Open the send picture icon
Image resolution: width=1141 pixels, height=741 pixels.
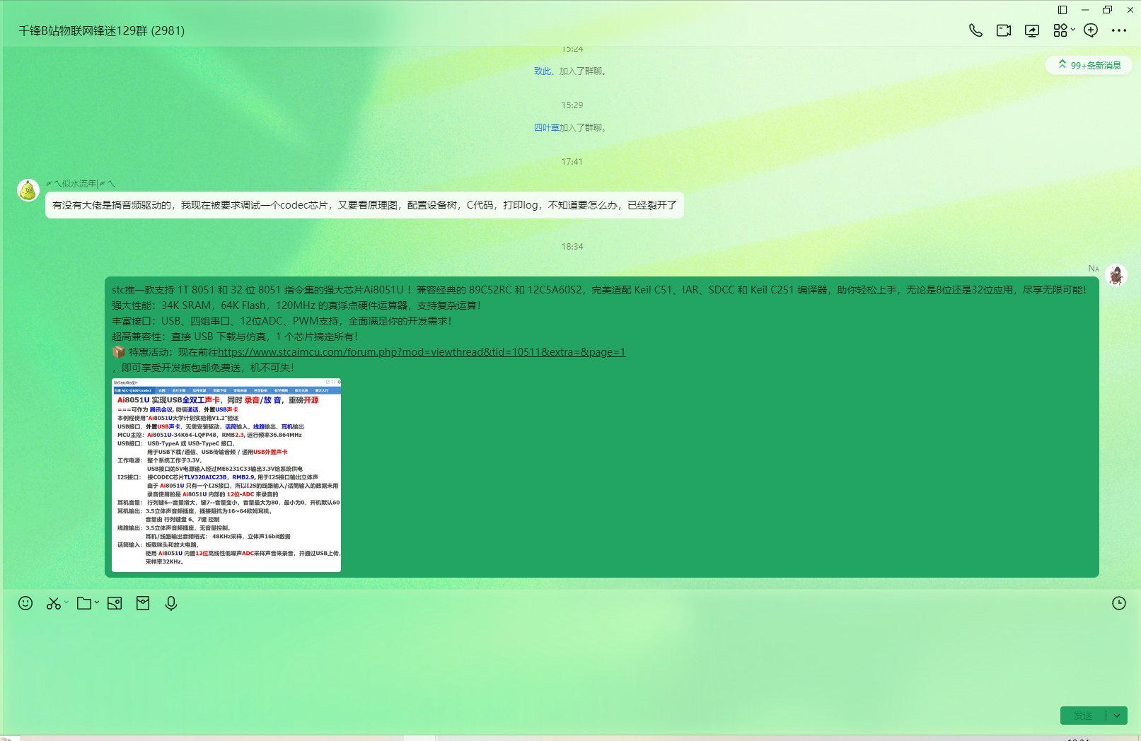tap(115, 603)
